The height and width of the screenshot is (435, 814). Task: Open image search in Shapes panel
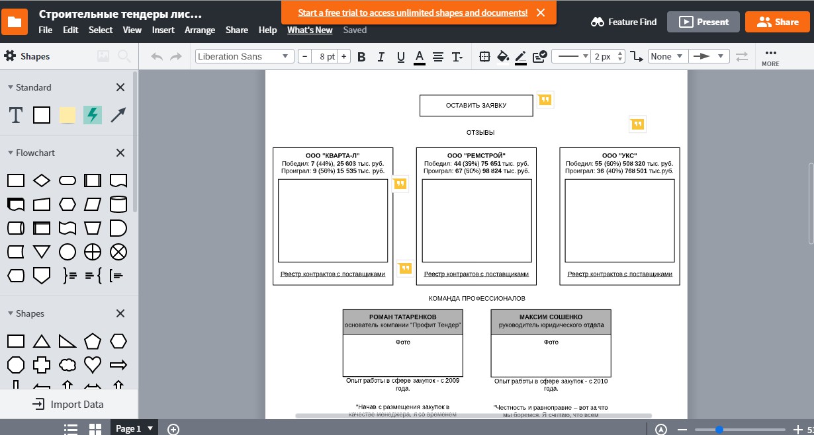103,57
